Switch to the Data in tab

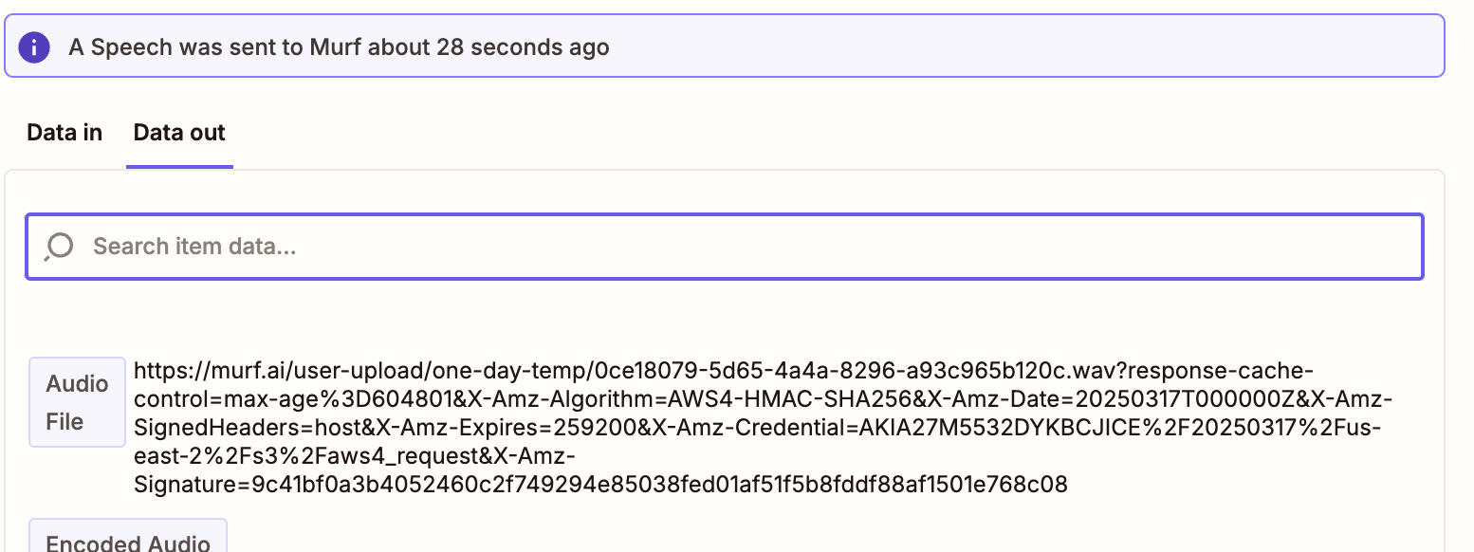click(x=63, y=133)
